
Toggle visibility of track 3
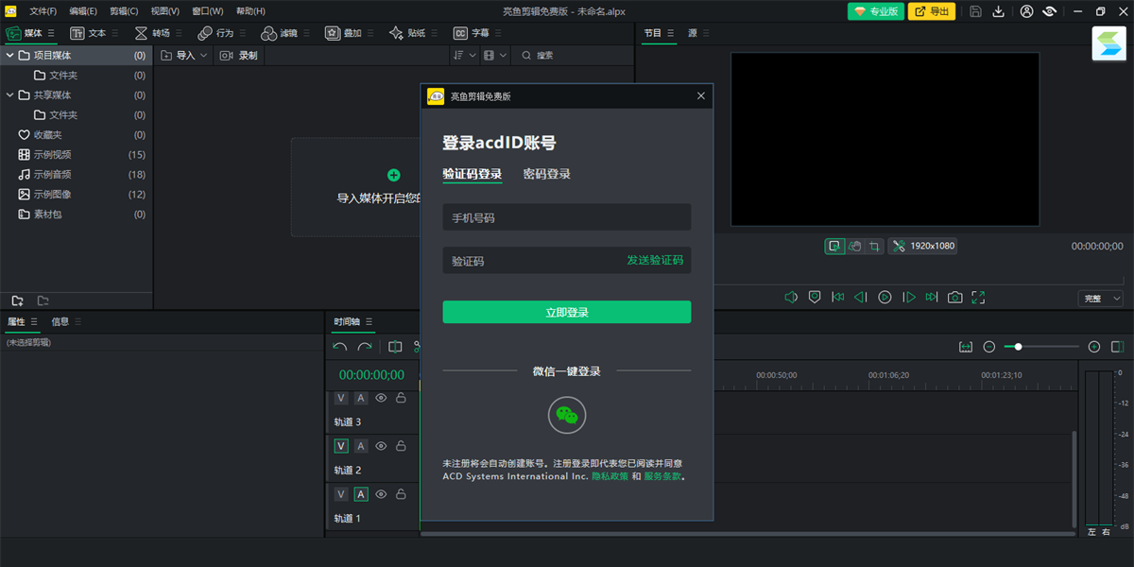pos(382,398)
